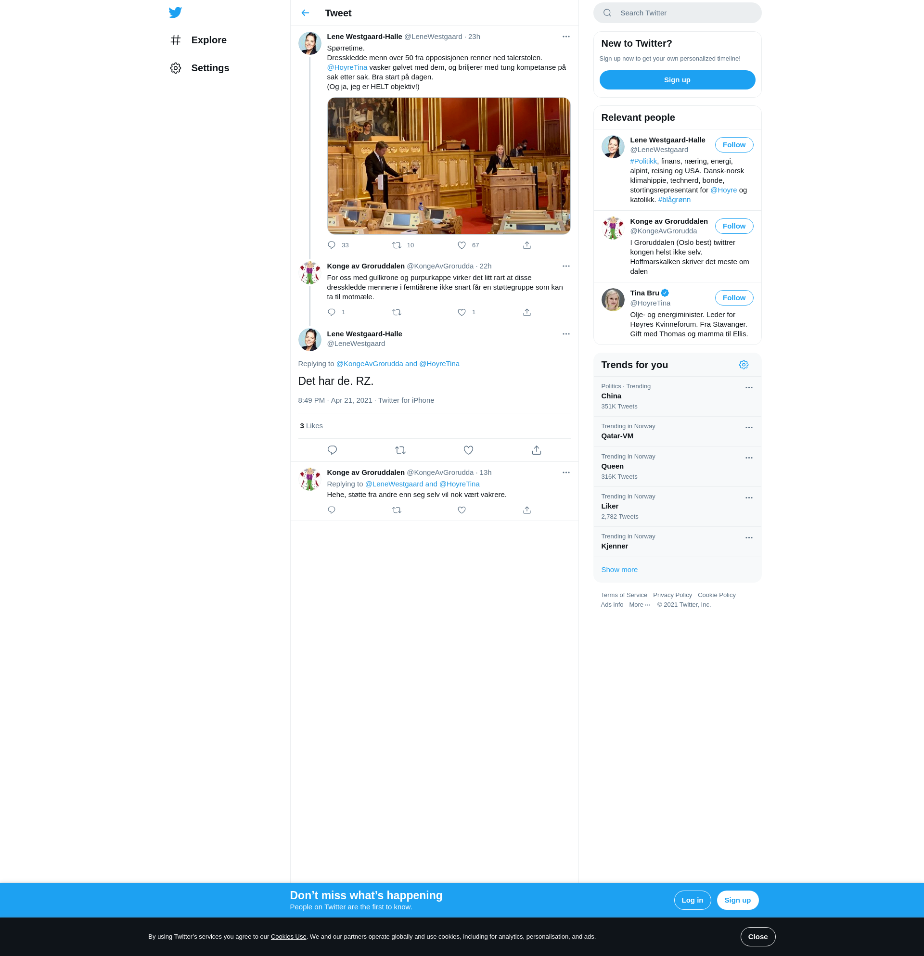The width and height of the screenshot is (924, 956).
Task: Open Tina Bru's profile avatar
Action: [x=613, y=300]
